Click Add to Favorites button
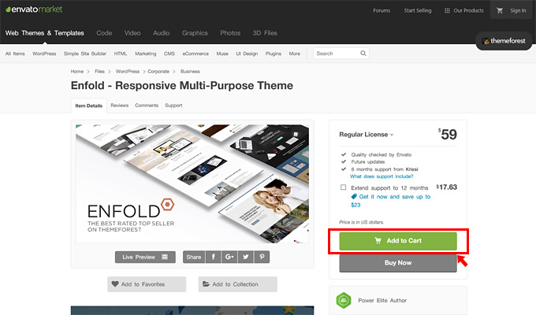The height and width of the screenshot is (315, 536). click(x=147, y=284)
